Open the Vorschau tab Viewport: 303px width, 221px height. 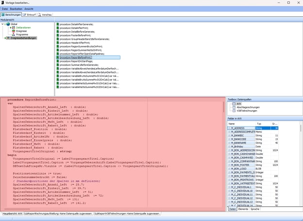(45, 15)
